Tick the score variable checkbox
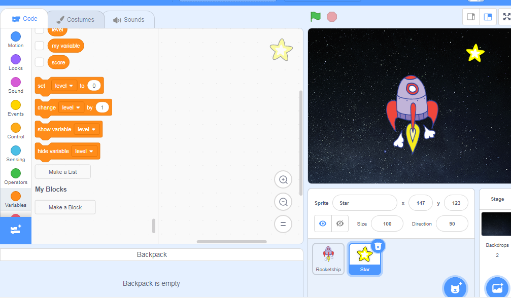This screenshot has height=298, width=511. tap(39, 62)
